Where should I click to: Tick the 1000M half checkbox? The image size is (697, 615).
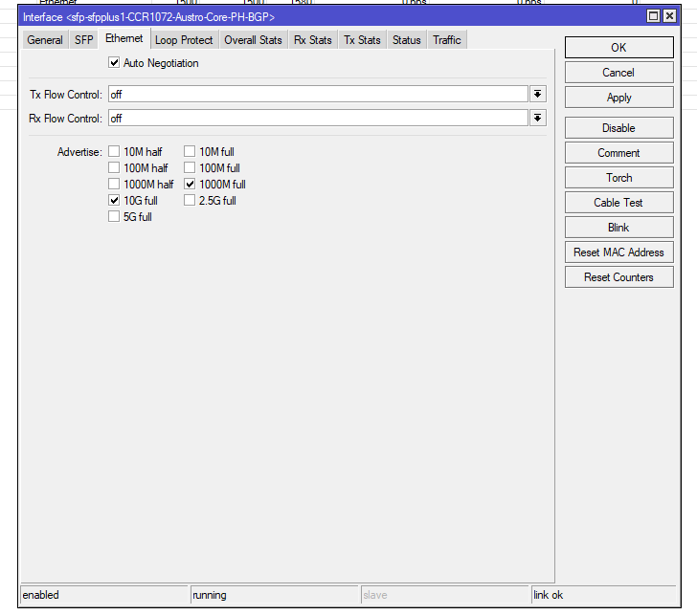pyautogui.click(x=114, y=184)
